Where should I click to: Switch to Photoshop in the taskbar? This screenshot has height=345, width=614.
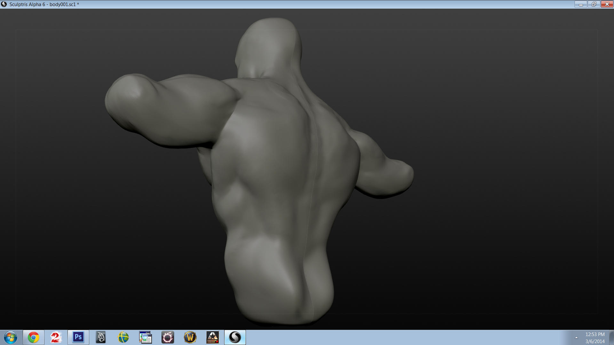click(x=78, y=337)
